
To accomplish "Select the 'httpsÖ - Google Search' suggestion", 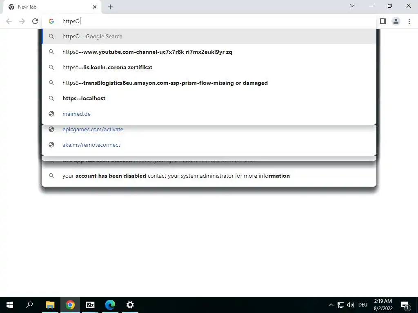I will click(x=209, y=36).
